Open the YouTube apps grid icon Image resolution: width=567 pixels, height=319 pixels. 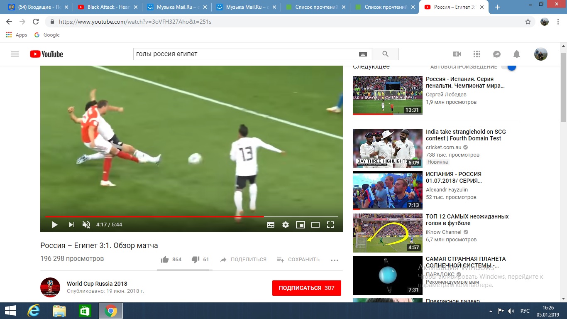pyautogui.click(x=477, y=54)
